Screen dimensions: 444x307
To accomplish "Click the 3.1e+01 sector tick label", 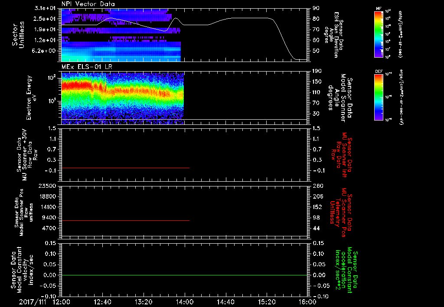I will coord(45,8).
